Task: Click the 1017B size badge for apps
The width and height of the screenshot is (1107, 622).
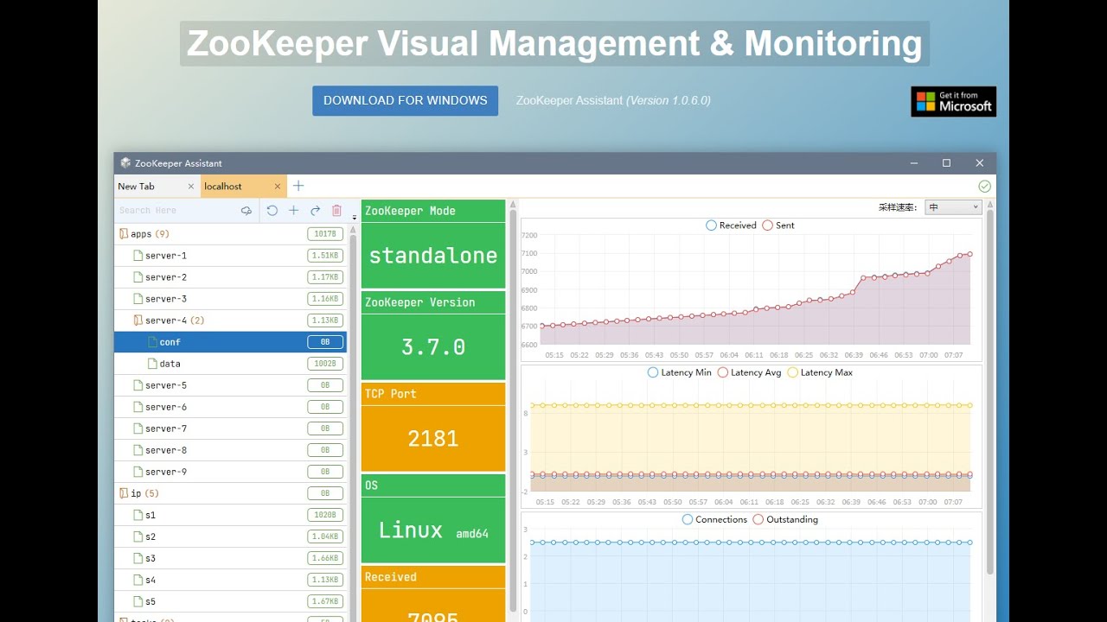Action: pos(325,234)
